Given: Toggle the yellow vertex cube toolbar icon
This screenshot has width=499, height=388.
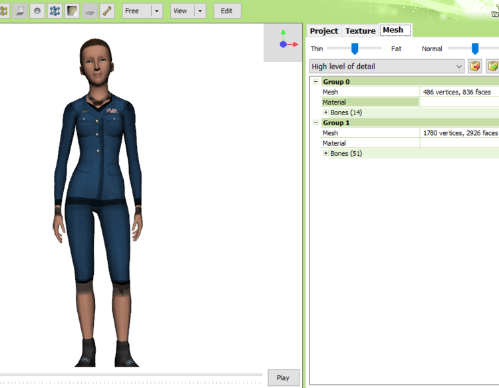Looking at the screenshot, I should 3,11.
